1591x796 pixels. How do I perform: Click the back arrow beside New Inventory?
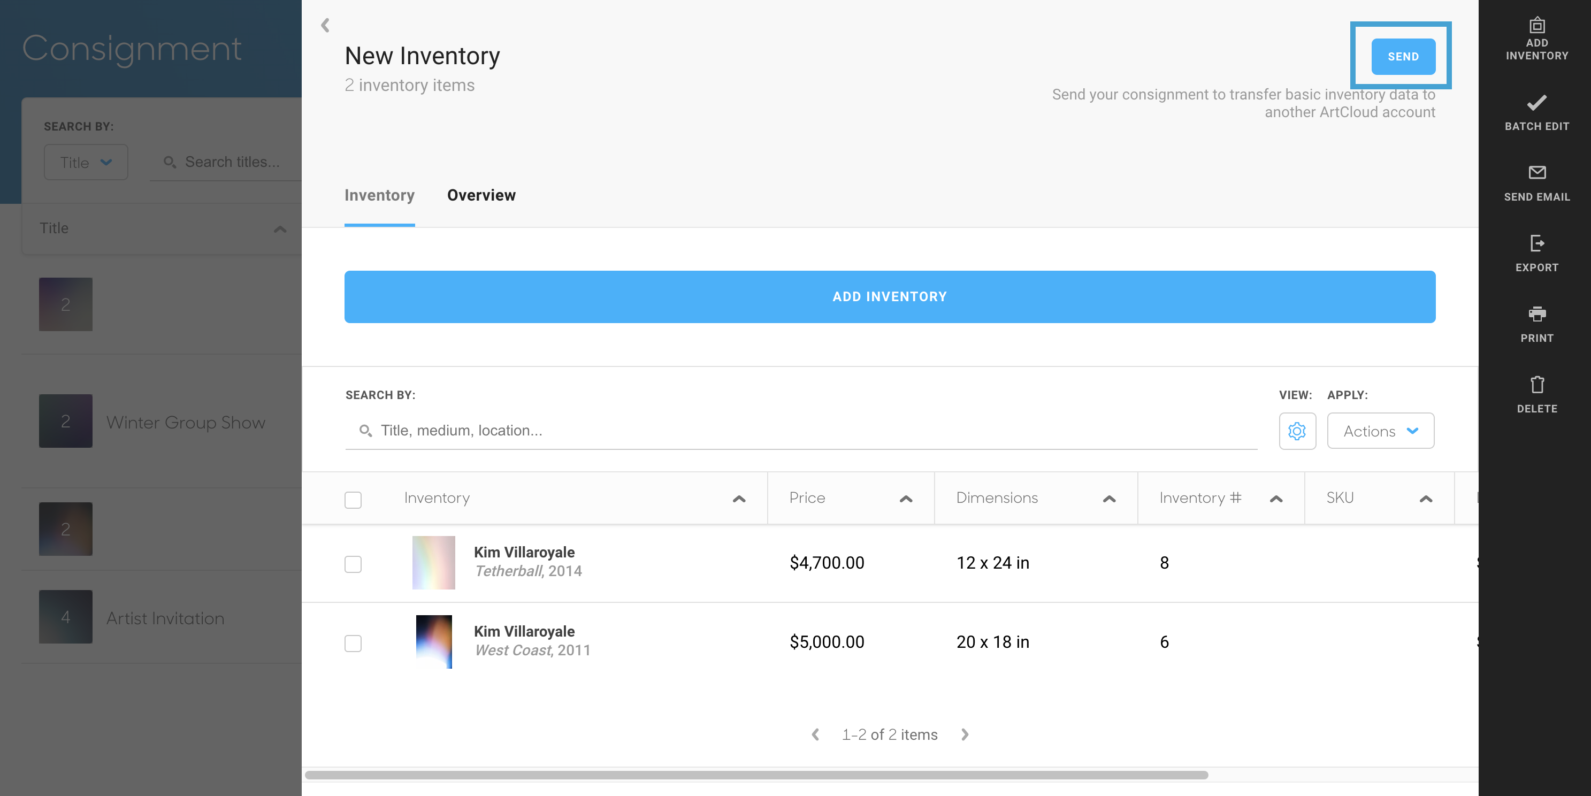(324, 26)
